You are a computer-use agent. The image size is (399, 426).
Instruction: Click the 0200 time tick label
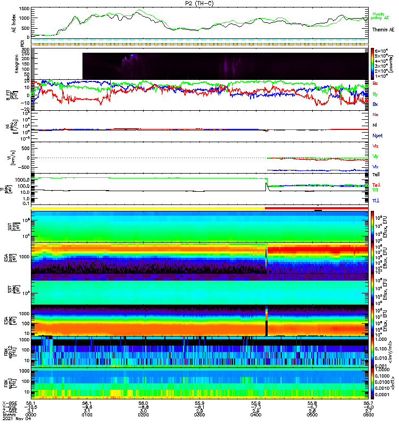143,415
